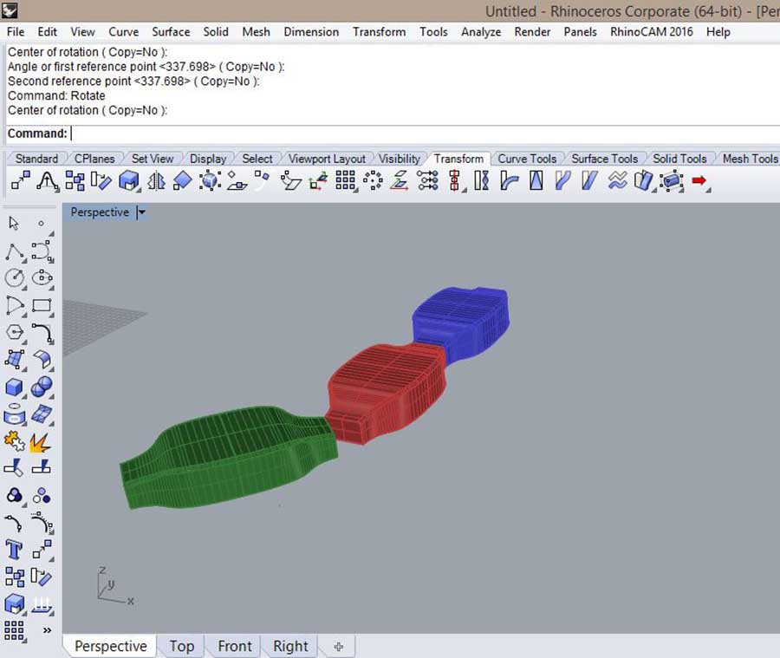Select the Twist deformation tool
Screen dimensions: 780x658
pos(481,180)
